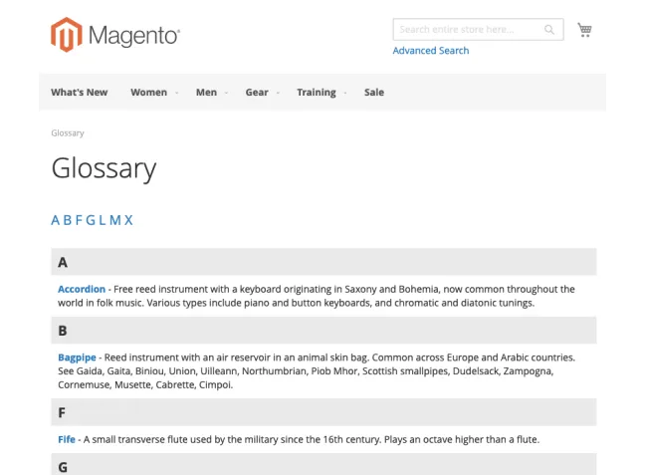The height and width of the screenshot is (475, 645).
Task: Click the G section header
Action: tap(323, 465)
